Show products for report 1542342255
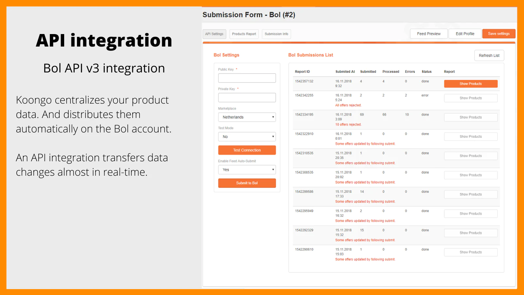The image size is (524, 295). pyautogui.click(x=471, y=98)
